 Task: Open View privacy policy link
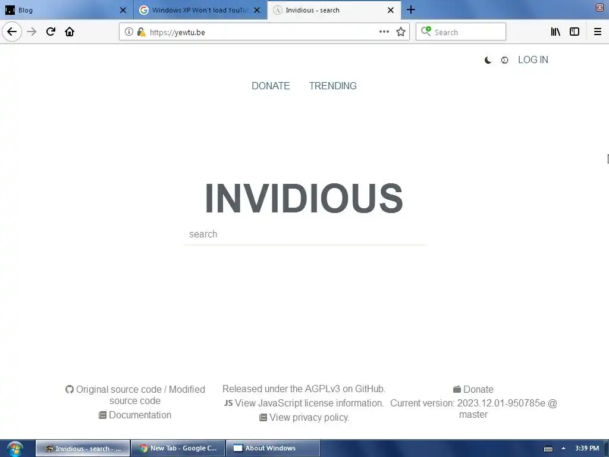(309, 417)
